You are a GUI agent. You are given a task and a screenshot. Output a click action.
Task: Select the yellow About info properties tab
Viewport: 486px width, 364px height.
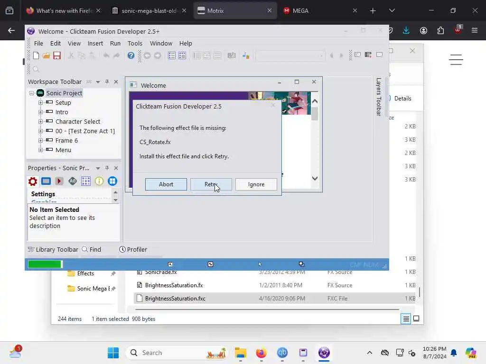tap(99, 181)
